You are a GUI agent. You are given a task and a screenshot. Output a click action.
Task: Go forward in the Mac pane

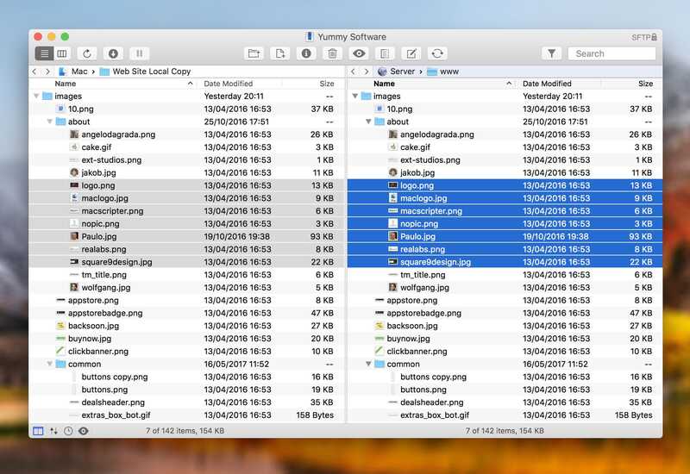tap(47, 72)
